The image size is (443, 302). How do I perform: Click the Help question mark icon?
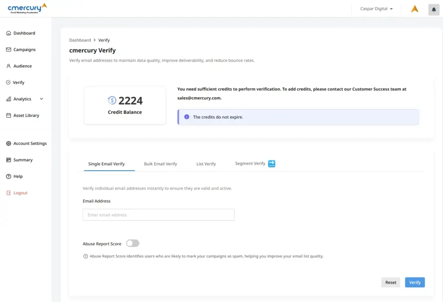(x=9, y=176)
